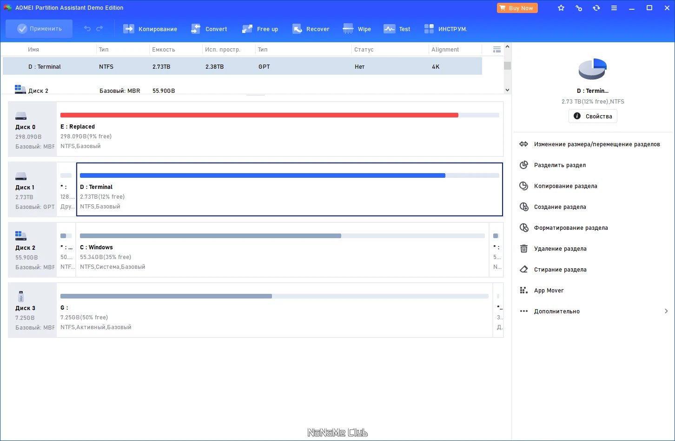Click the Статус column header
675x441 pixels.
[x=364, y=50]
